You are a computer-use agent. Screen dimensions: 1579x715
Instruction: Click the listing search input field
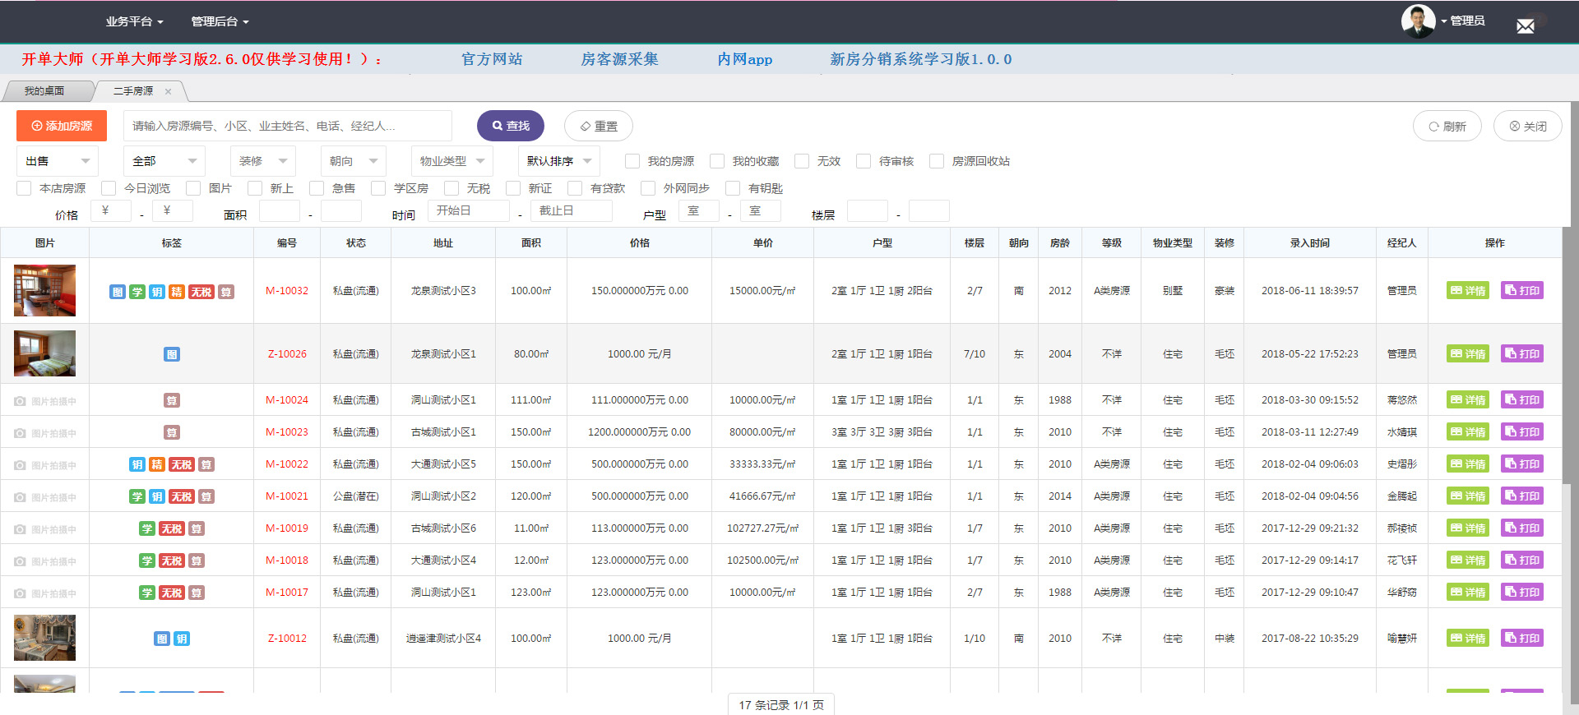tap(288, 126)
